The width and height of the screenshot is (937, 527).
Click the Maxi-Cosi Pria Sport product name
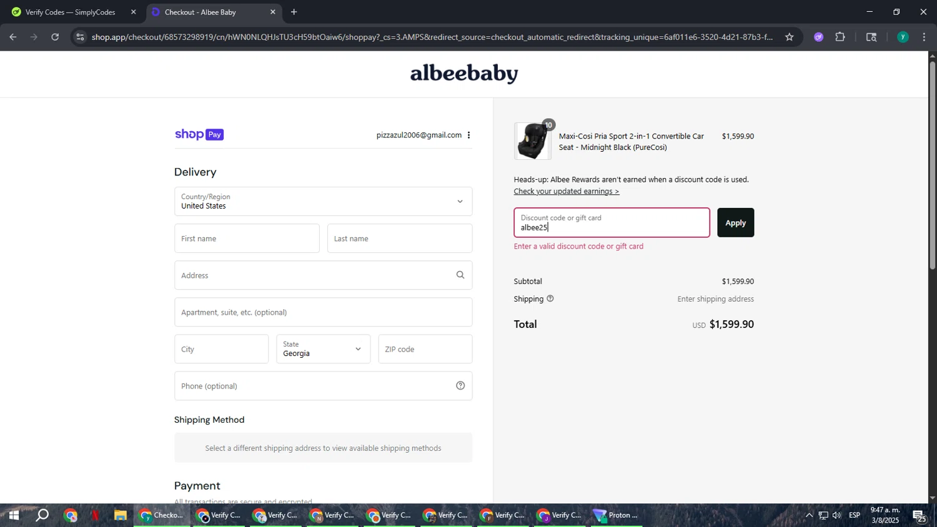click(x=631, y=142)
